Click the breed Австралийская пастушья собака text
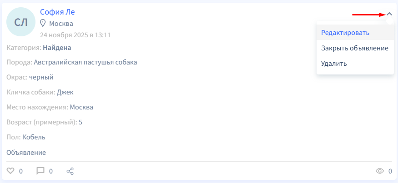Screen dimensions: 398x183 (x=86, y=62)
